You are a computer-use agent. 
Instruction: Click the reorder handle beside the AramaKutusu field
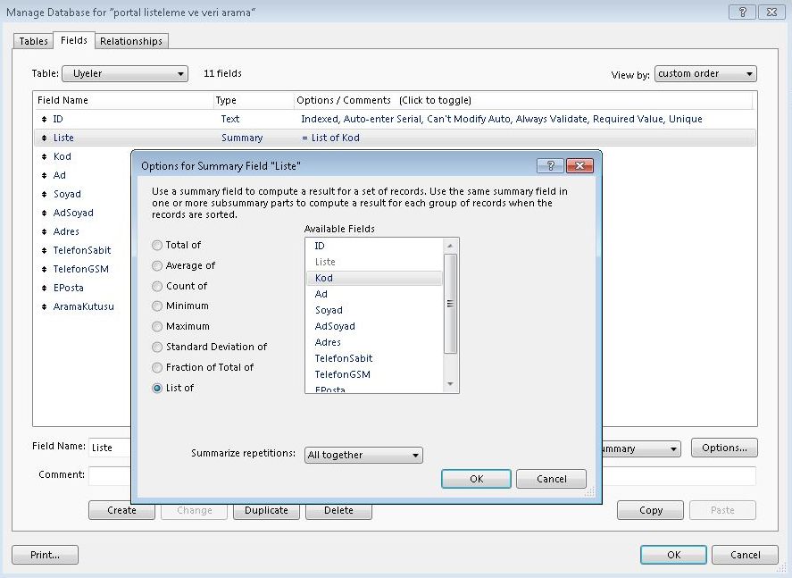(44, 306)
